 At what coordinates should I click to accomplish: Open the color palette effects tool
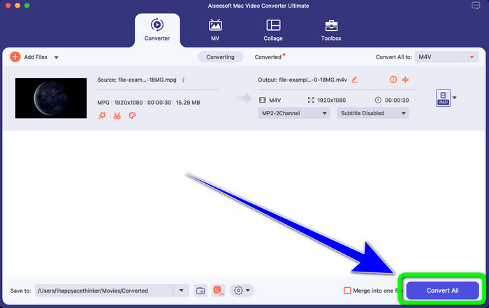point(131,116)
